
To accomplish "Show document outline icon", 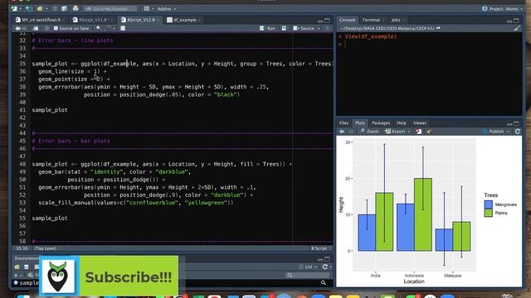I will (327, 28).
